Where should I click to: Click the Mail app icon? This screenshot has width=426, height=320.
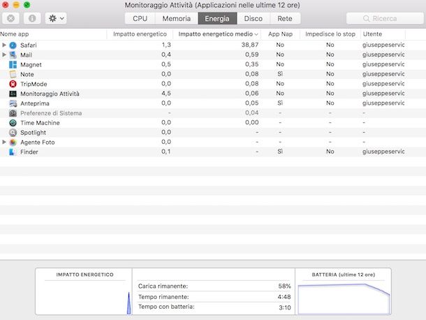tap(13, 55)
